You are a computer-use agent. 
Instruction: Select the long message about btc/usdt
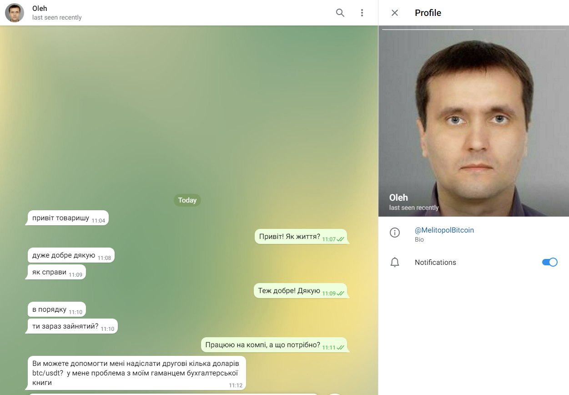coord(137,373)
